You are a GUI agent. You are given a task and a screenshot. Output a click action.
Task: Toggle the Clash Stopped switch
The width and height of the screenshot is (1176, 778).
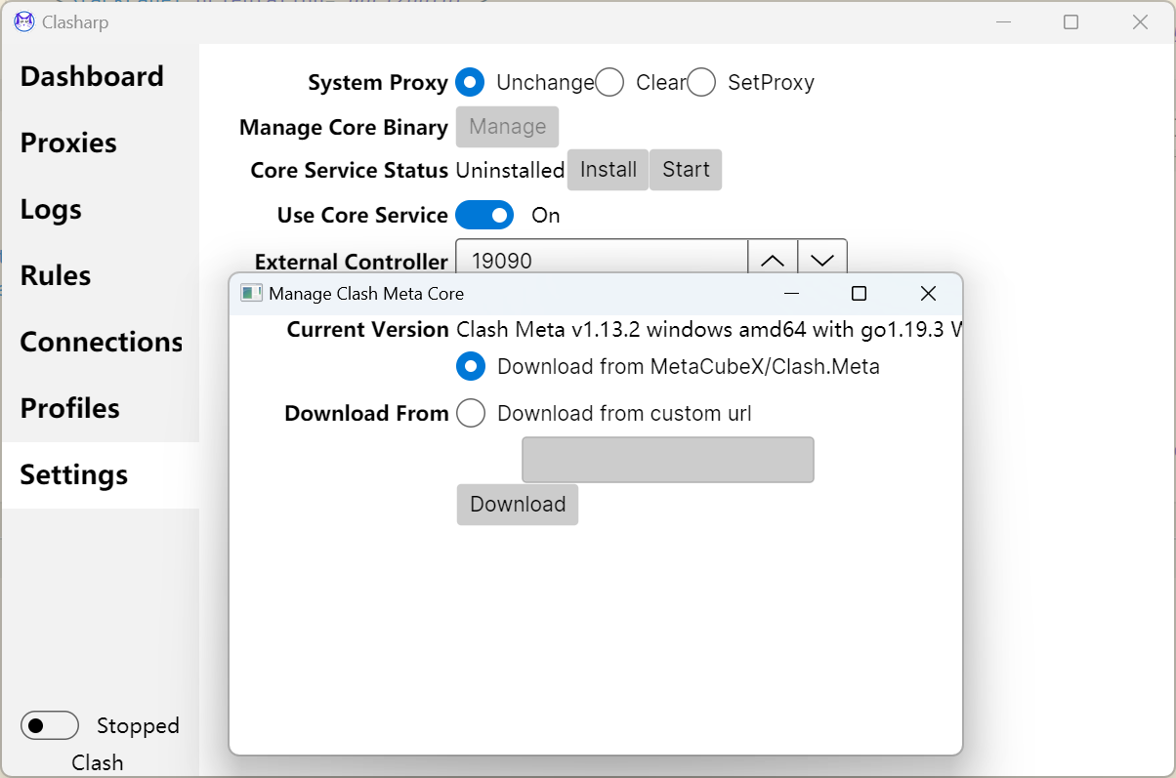coord(50,725)
